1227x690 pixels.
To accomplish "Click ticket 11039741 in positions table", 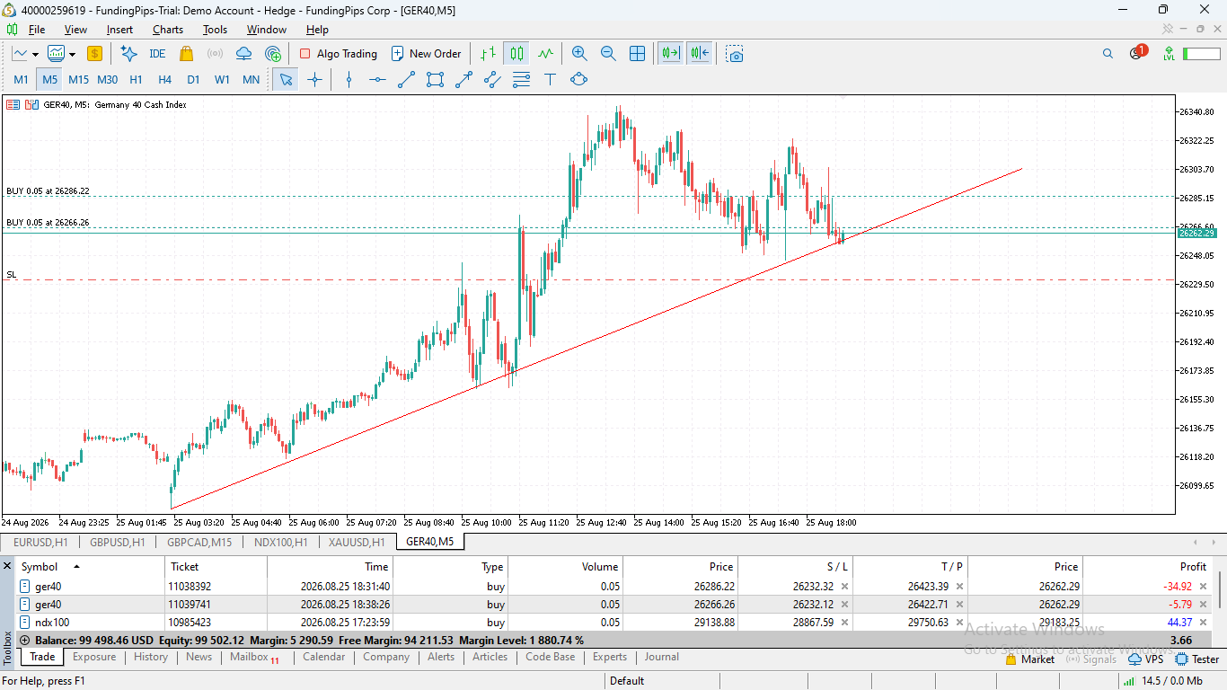I will (x=190, y=605).
